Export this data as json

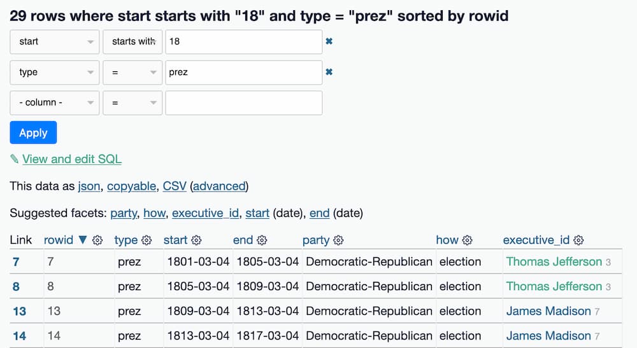89,186
